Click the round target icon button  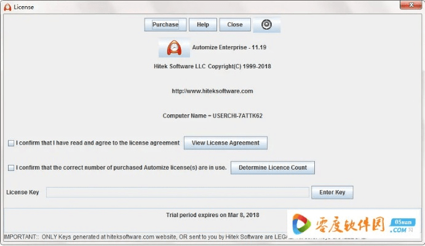click(266, 25)
